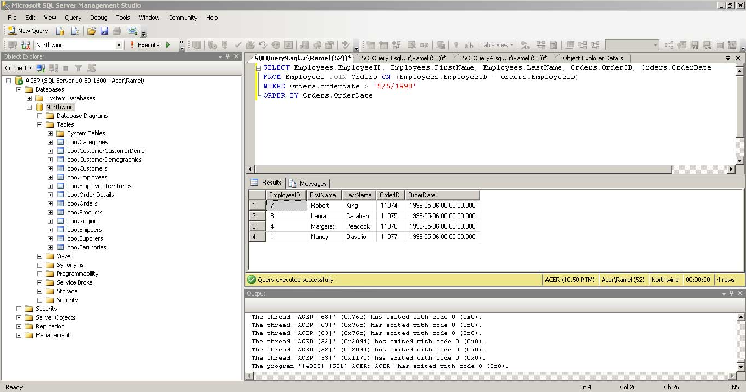Click the "Query executed successfully." status text
The image size is (746, 392).
coord(296,280)
